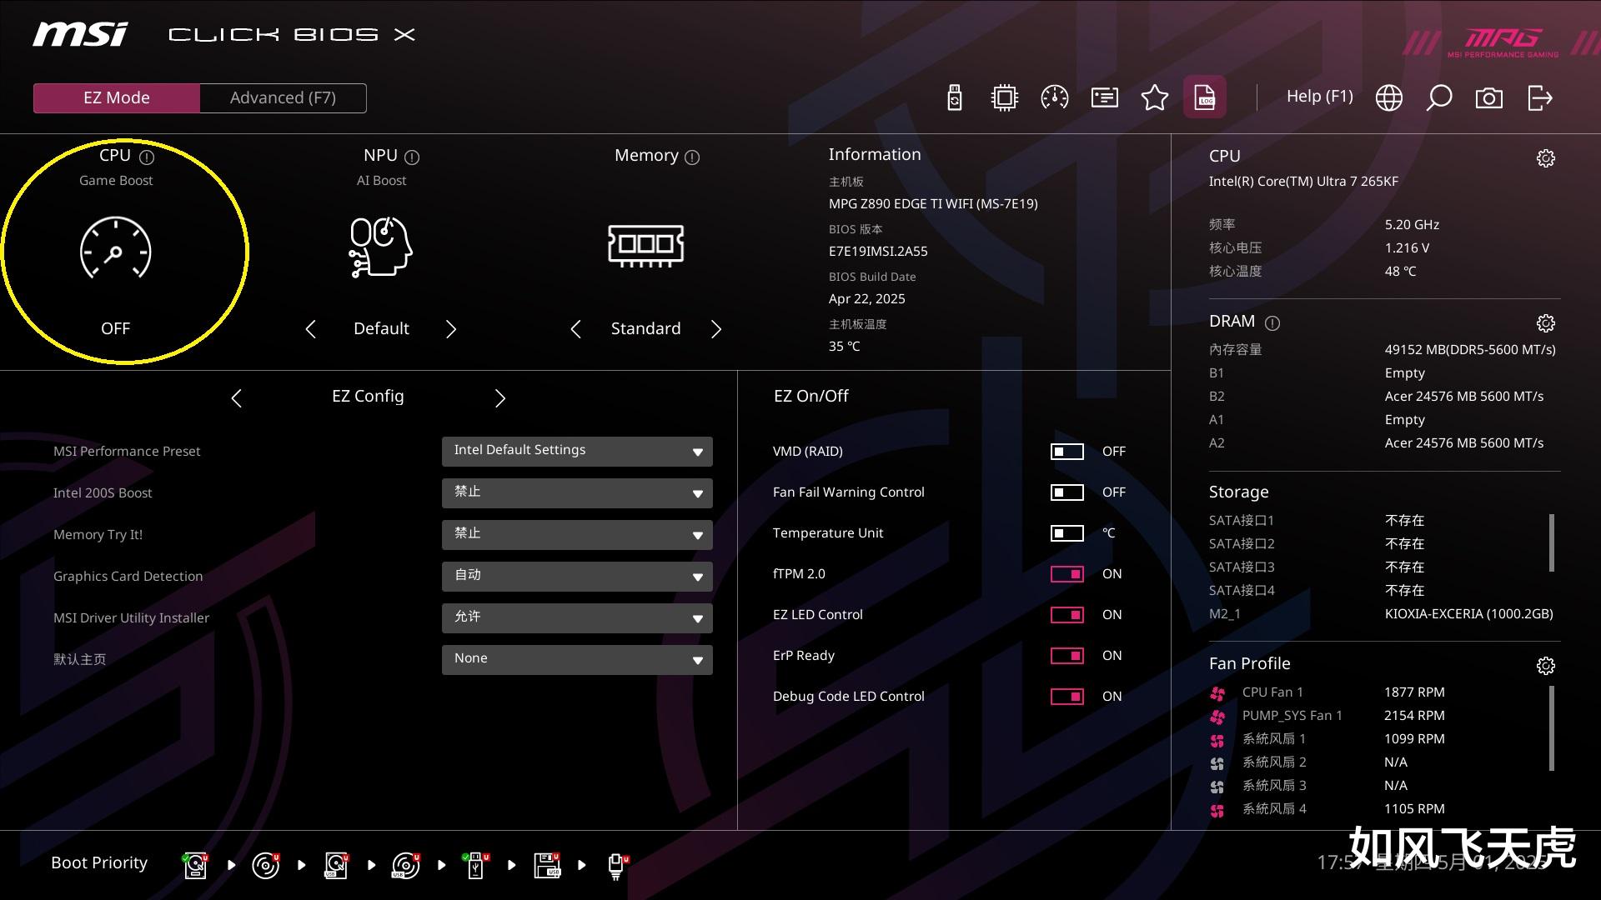Toggle the fTPM 2.0 switch
The image size is (1601, 900).
(x=1066, y=574)
